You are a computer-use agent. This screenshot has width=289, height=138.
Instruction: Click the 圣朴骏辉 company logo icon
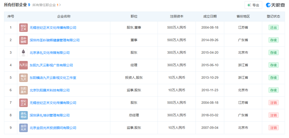coord(24,40)
